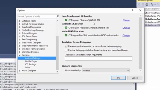The image size is (160, 90).
Task: Expand the Graphics Diagnostics node
Action: [x=20, y=27]
